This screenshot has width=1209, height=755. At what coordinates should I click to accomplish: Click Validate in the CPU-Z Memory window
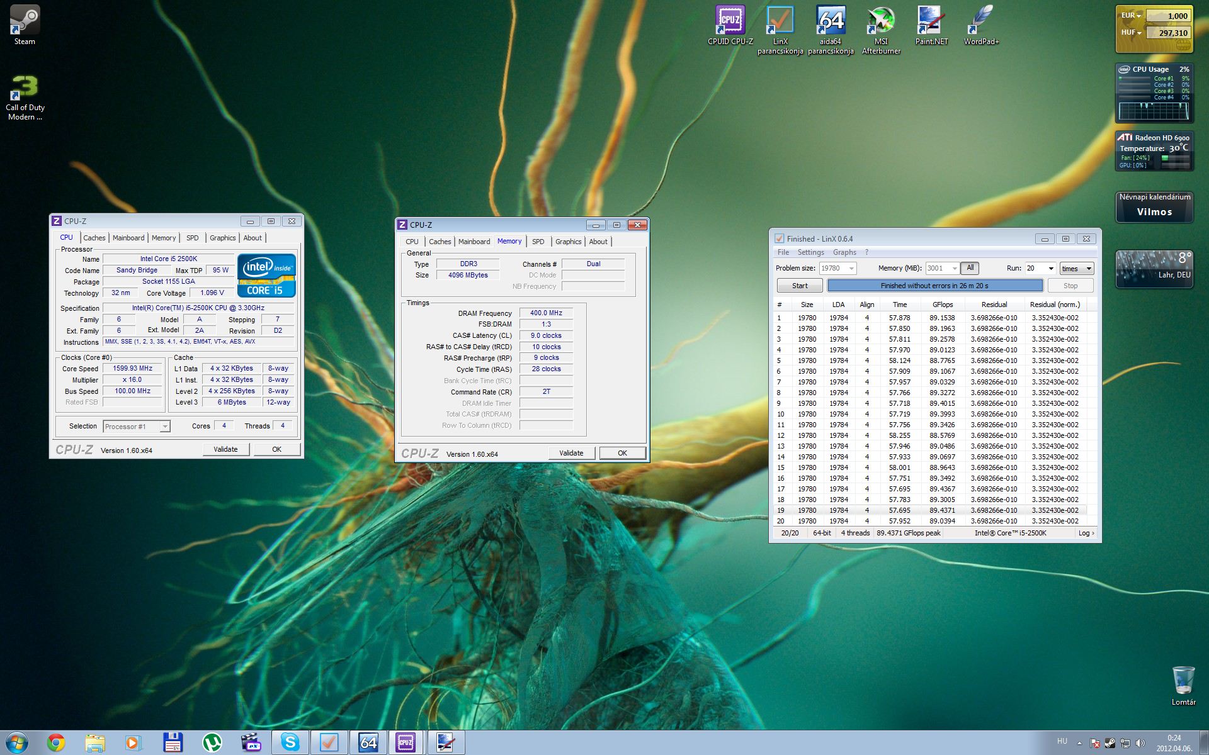(x=570, y=453)
